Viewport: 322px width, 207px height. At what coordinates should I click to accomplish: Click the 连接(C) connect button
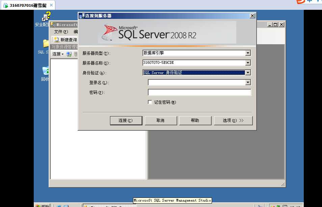coord(126,121)
